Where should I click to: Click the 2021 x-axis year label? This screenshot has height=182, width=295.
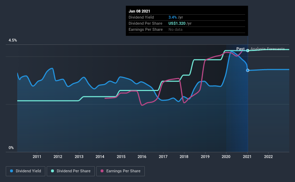[247, 157]
